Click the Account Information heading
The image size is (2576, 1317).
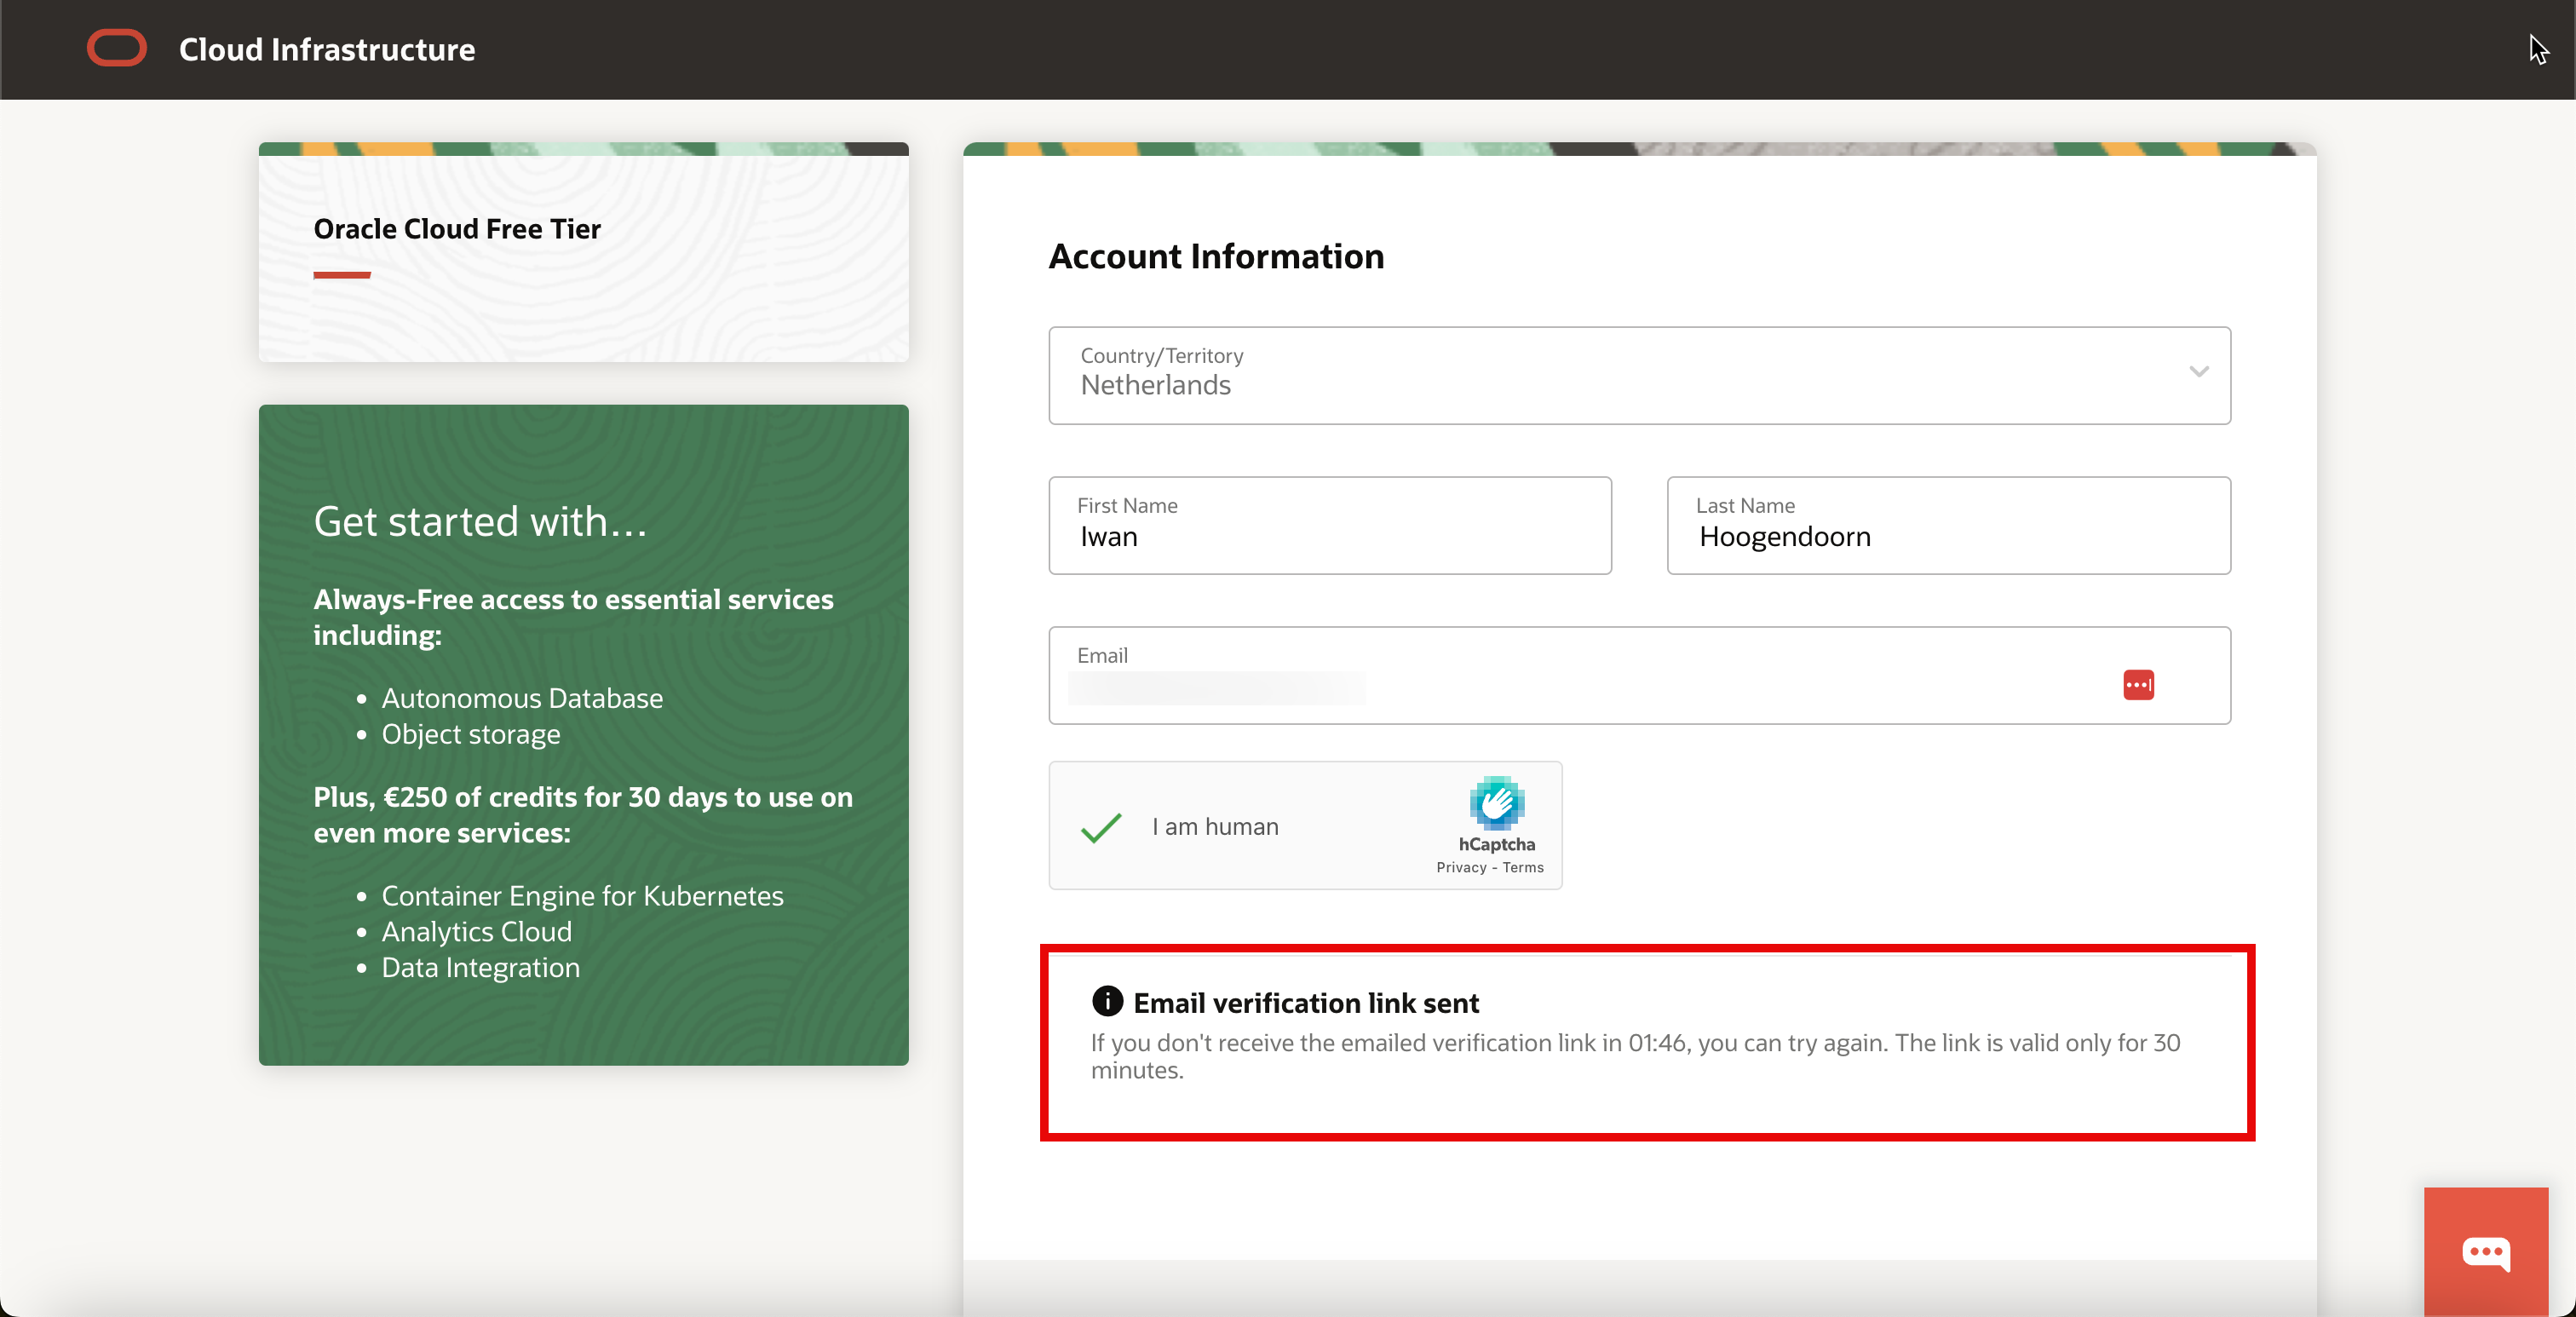point(1216,257)
